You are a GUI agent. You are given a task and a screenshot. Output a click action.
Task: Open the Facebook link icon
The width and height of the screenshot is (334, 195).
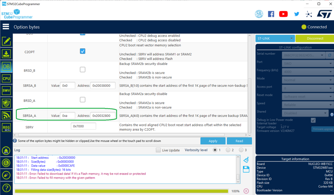(271, 14)
